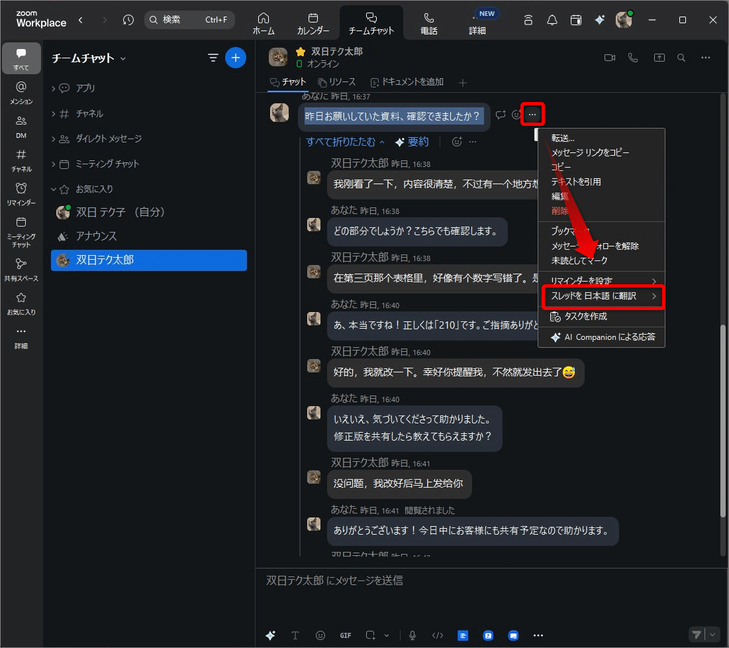Select the 双日テク太郎 chat in list
The width and height of the screenshot is (729, 648).
pos(148,260)
